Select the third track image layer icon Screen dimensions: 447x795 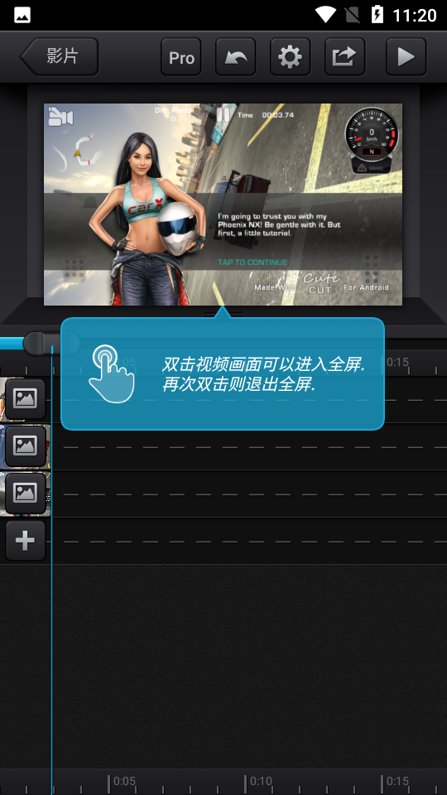(x=26, y=494)
